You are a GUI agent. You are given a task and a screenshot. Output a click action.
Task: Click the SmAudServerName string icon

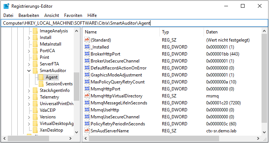87,131
